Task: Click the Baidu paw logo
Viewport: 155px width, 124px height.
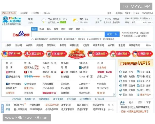Action: pyautogui.click(x=21, y=34)
